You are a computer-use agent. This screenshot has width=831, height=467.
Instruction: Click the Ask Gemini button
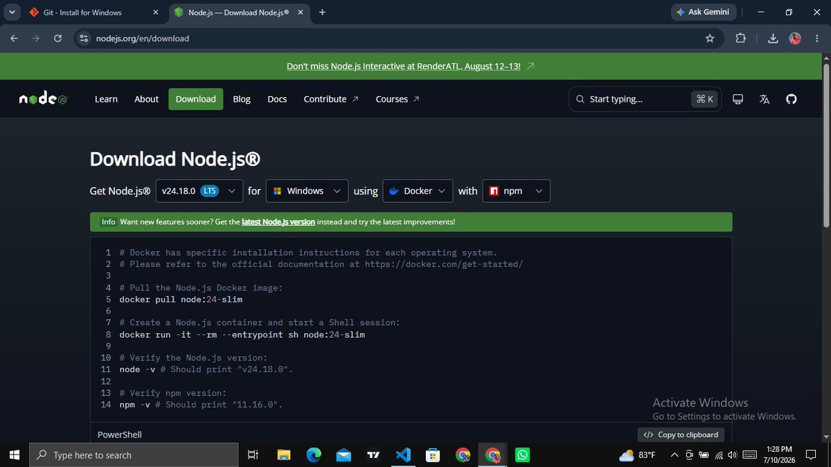coord(704,12)
